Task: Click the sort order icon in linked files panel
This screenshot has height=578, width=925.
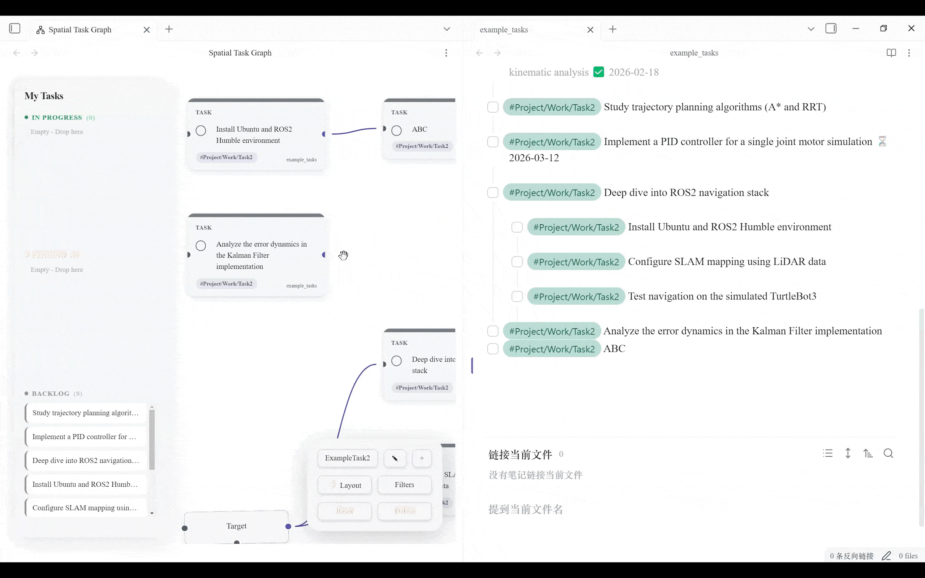Action: click(x=868, y=453)
